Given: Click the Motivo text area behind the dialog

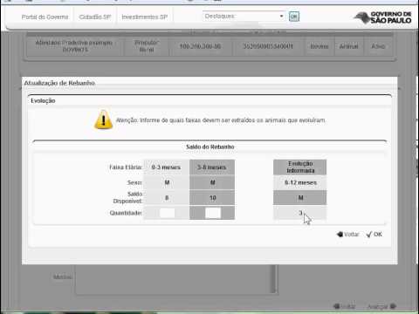Looking at the screenshot, I should pyautogui.click(x=175, y=279).
